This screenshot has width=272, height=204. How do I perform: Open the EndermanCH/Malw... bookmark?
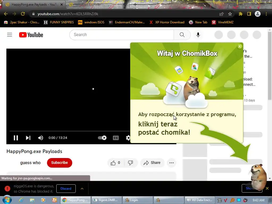click(x=127, y=22)
